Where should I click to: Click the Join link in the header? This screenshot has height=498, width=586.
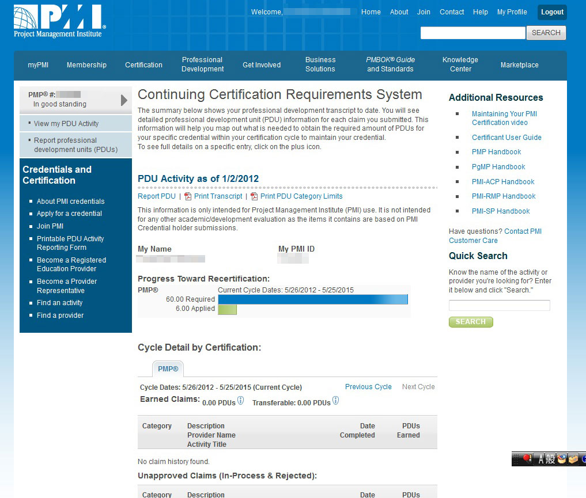(424, 12)
